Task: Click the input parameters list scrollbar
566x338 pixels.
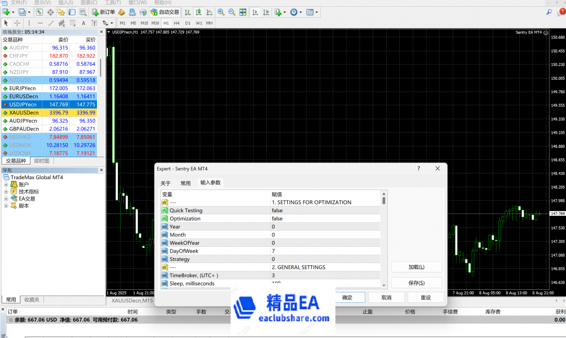Action: [x=384, y=241]
